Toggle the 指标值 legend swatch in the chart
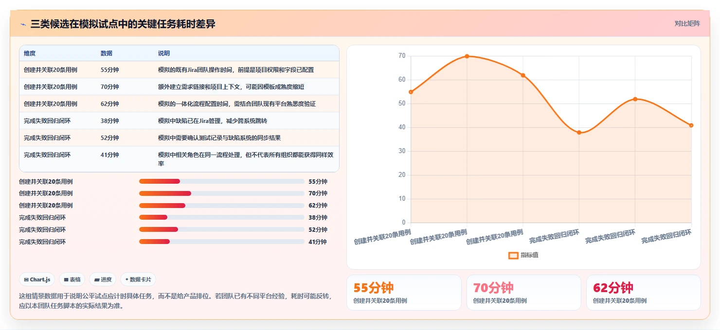Viewport: 720px width, 330px height. (513, 255)
